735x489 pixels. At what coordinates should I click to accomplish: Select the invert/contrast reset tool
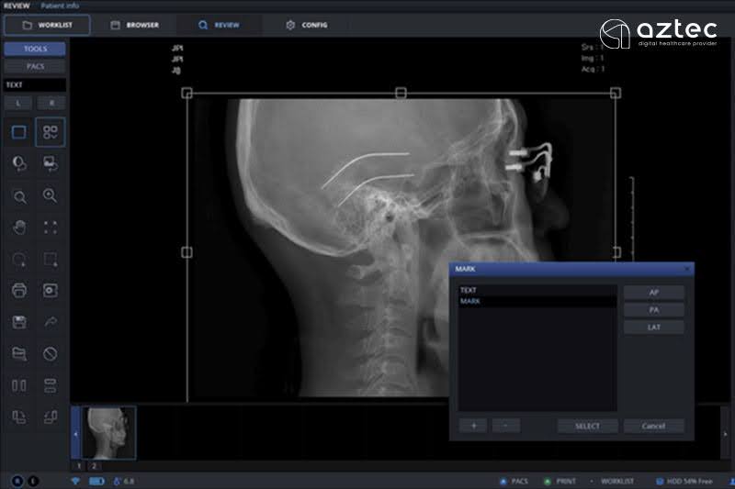18,164
